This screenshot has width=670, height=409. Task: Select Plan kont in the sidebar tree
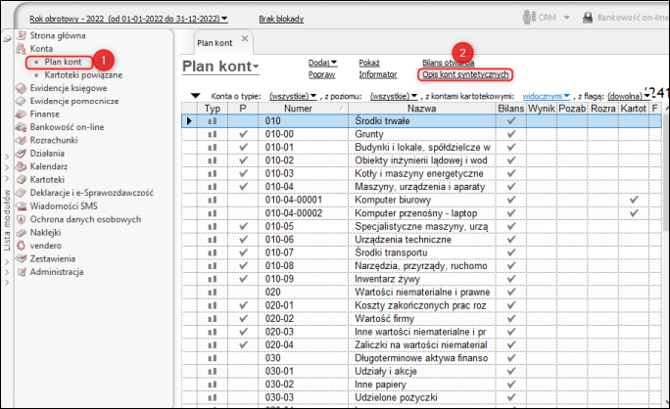pos(63,62)
